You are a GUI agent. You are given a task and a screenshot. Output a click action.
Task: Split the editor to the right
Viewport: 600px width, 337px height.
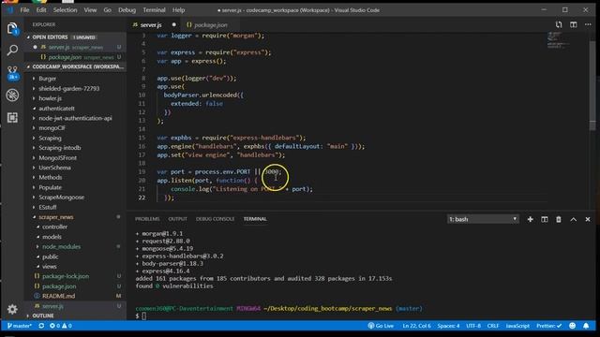coord(573,25)
